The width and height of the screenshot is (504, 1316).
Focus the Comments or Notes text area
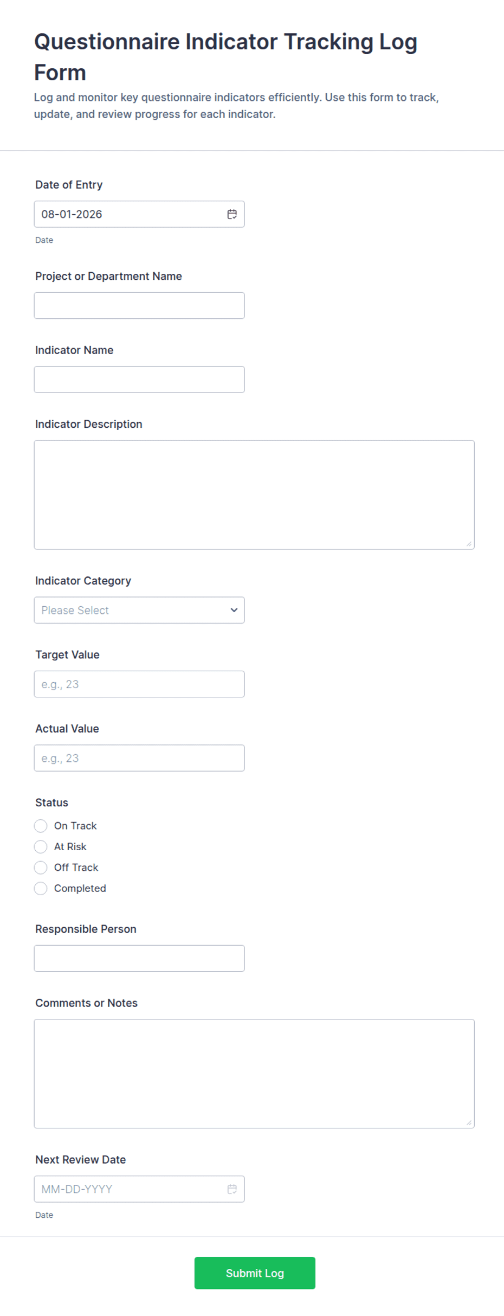tap(254, 1074)
